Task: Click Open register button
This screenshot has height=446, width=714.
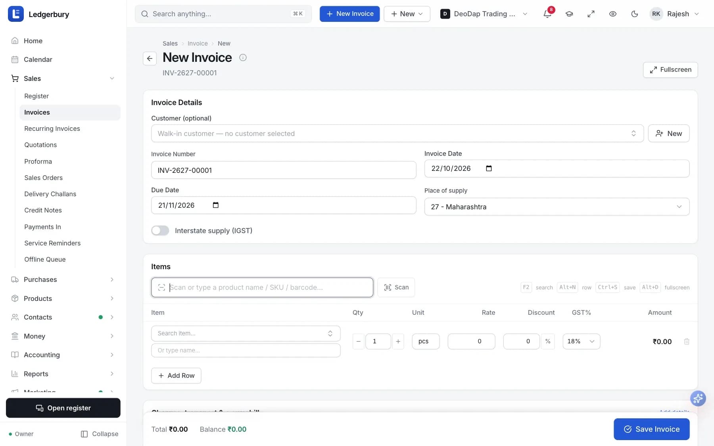Action: tap(63, 408)
